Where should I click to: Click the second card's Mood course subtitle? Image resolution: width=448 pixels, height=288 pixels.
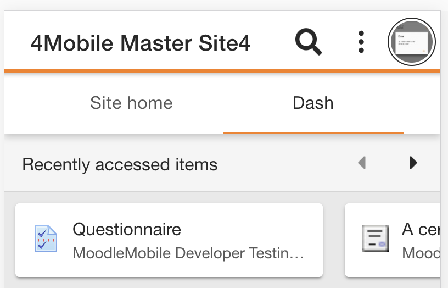tap(421, 253)
